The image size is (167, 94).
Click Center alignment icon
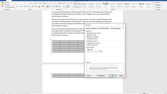click(x=50, y=7)
